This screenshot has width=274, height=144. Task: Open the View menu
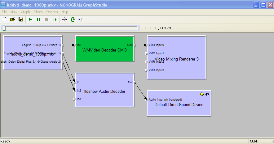pyautogui.click(x=14, y=12)
